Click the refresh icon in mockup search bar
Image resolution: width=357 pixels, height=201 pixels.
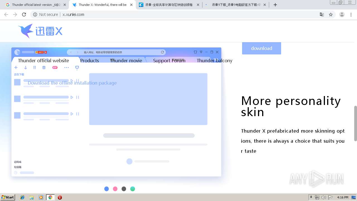click(162, 52)
